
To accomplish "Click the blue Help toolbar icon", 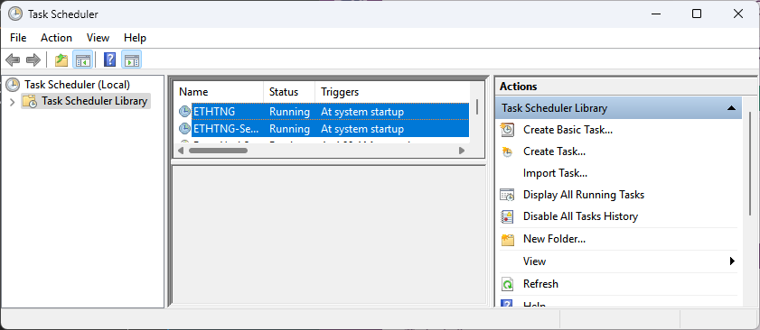I will [110, 60].
